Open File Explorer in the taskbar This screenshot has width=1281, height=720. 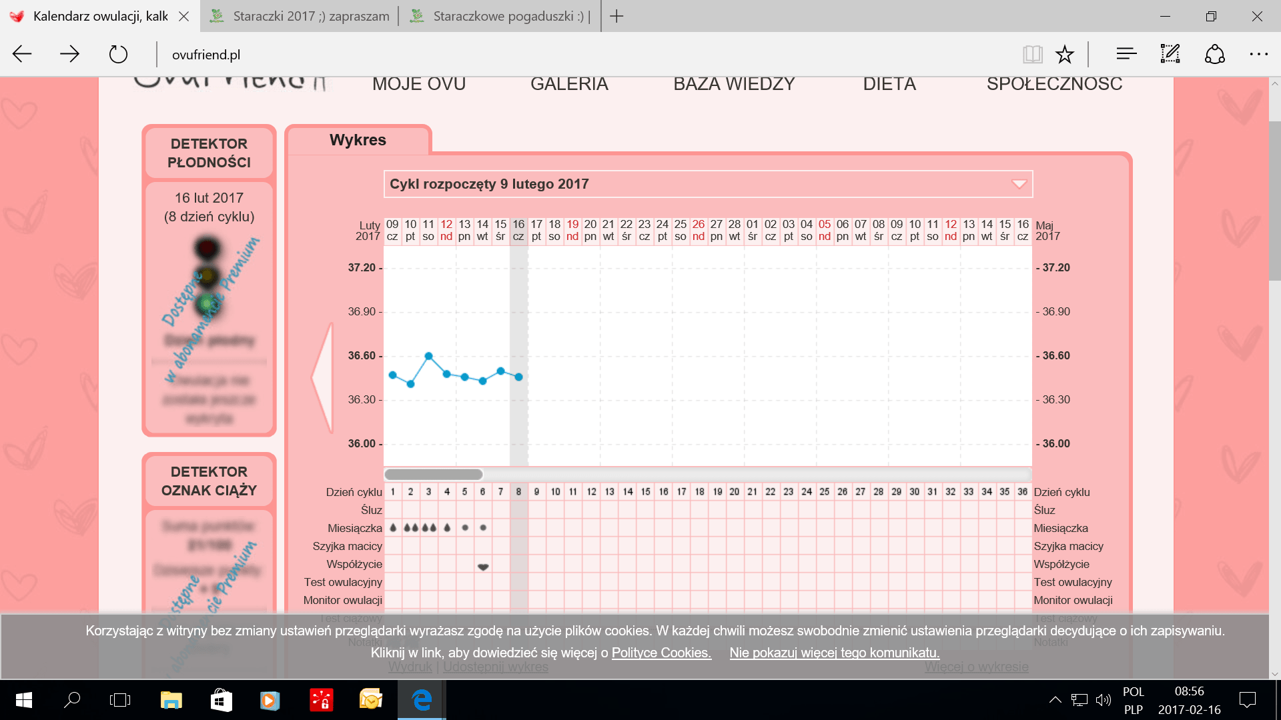(171, 700)
